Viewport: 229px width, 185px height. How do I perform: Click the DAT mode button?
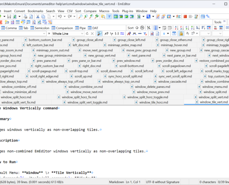(x=93, y=28)
